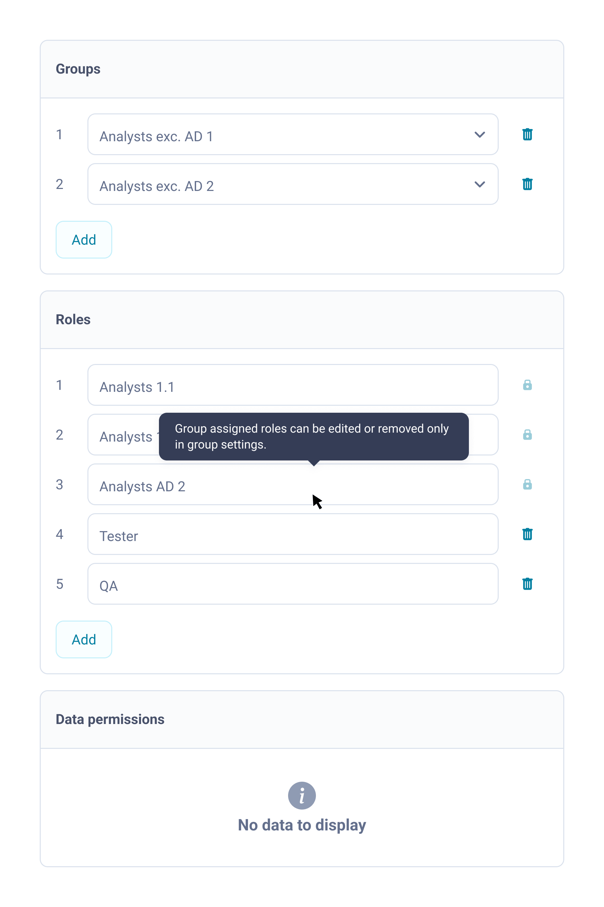
Task: Remove the QA role with trash icon
Action: [527, 584]
